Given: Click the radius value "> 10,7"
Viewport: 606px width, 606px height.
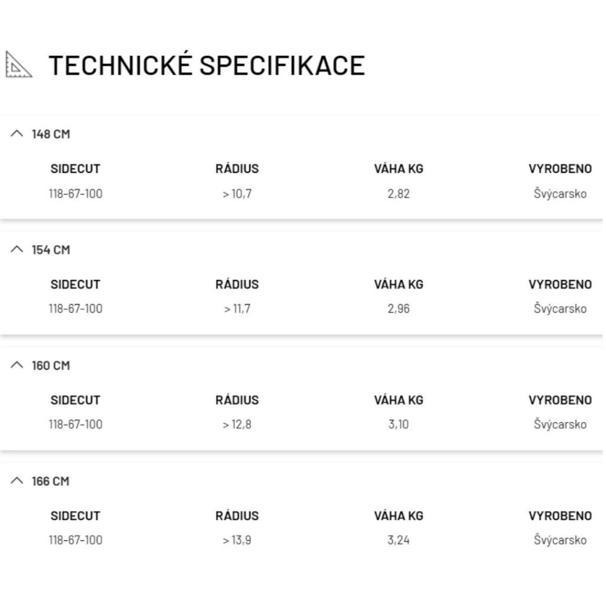Looking at the screenshot, I should tap(237, 194).
